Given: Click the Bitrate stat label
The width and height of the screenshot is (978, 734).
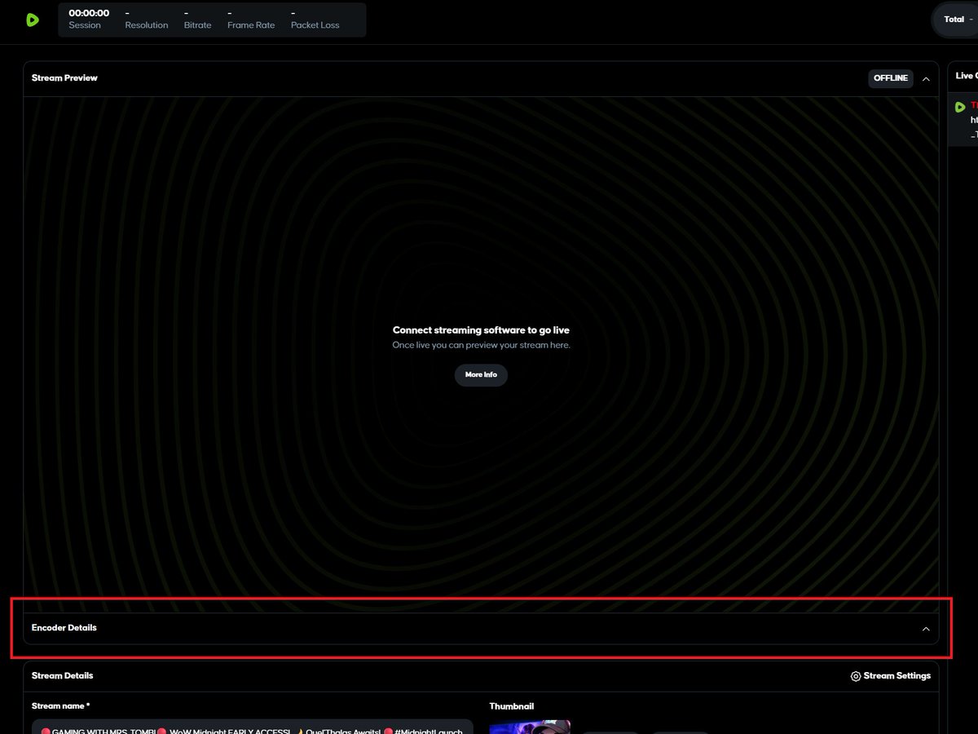Looking at the screenshot, I should (x=198, y=25).
